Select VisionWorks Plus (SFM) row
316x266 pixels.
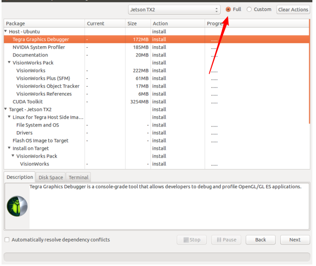click(156, 78)
